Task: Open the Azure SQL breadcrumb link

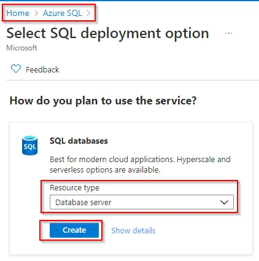Action: point(62,13)
